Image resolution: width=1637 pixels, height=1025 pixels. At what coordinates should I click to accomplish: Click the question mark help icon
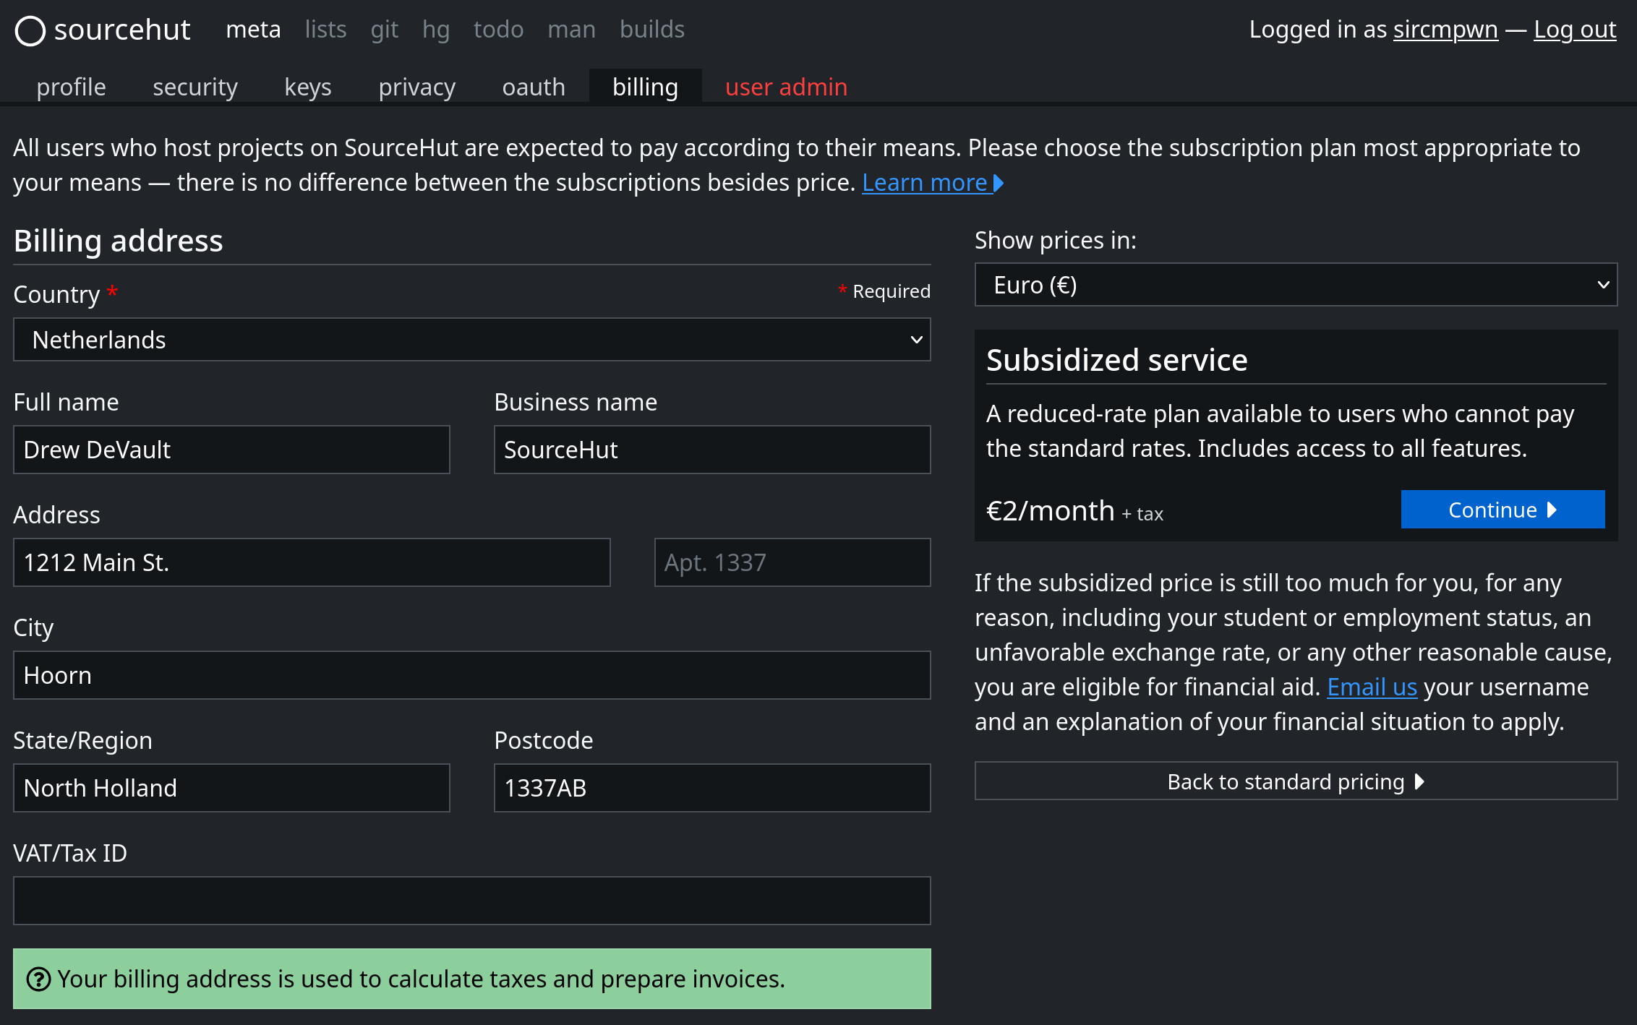pyautogui.click(x=38, y=979)
